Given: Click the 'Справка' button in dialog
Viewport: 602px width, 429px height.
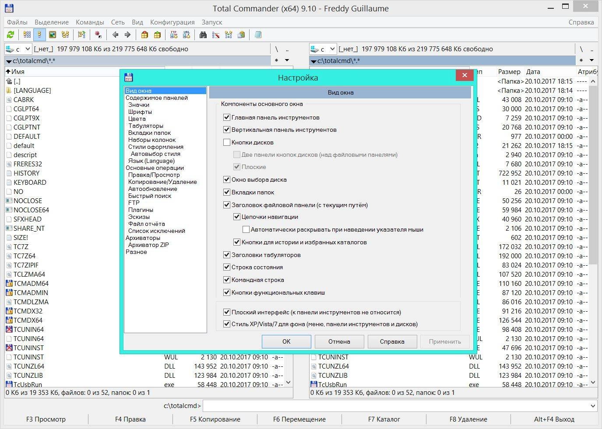Looking at the screenshot, I should (392, 341).
